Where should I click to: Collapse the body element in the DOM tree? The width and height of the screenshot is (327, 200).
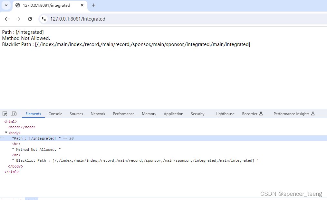[6, 132]
